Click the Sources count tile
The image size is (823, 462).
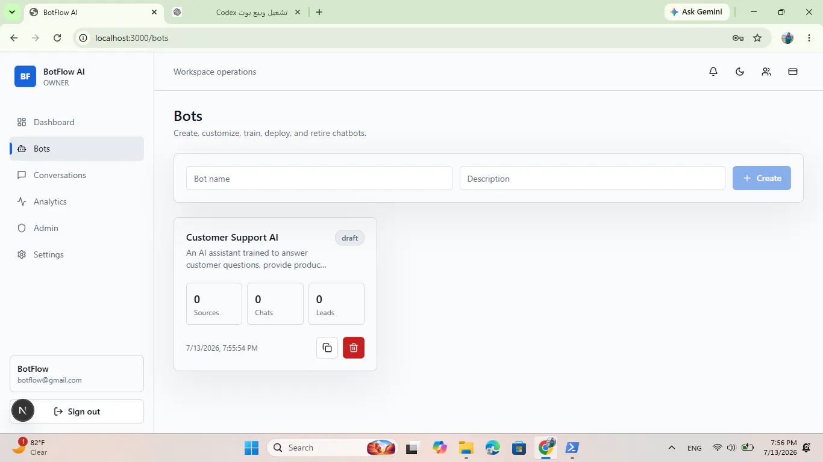[214, 304]
